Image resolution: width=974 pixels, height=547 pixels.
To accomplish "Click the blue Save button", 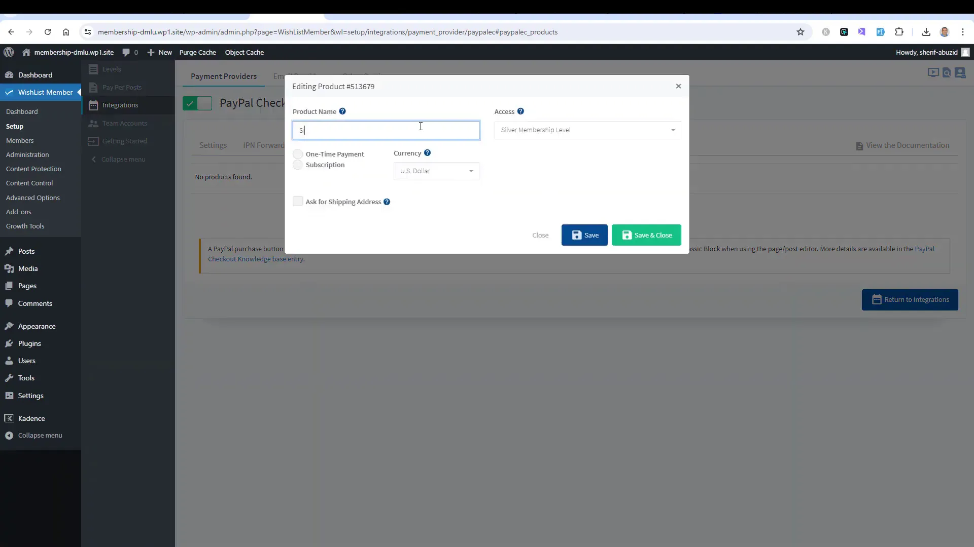I will (x=584, y=235).
